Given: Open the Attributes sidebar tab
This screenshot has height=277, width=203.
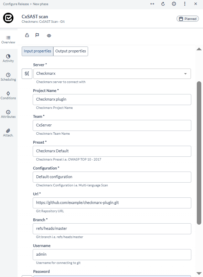Looking at the screenshot, I should point(8,114).
